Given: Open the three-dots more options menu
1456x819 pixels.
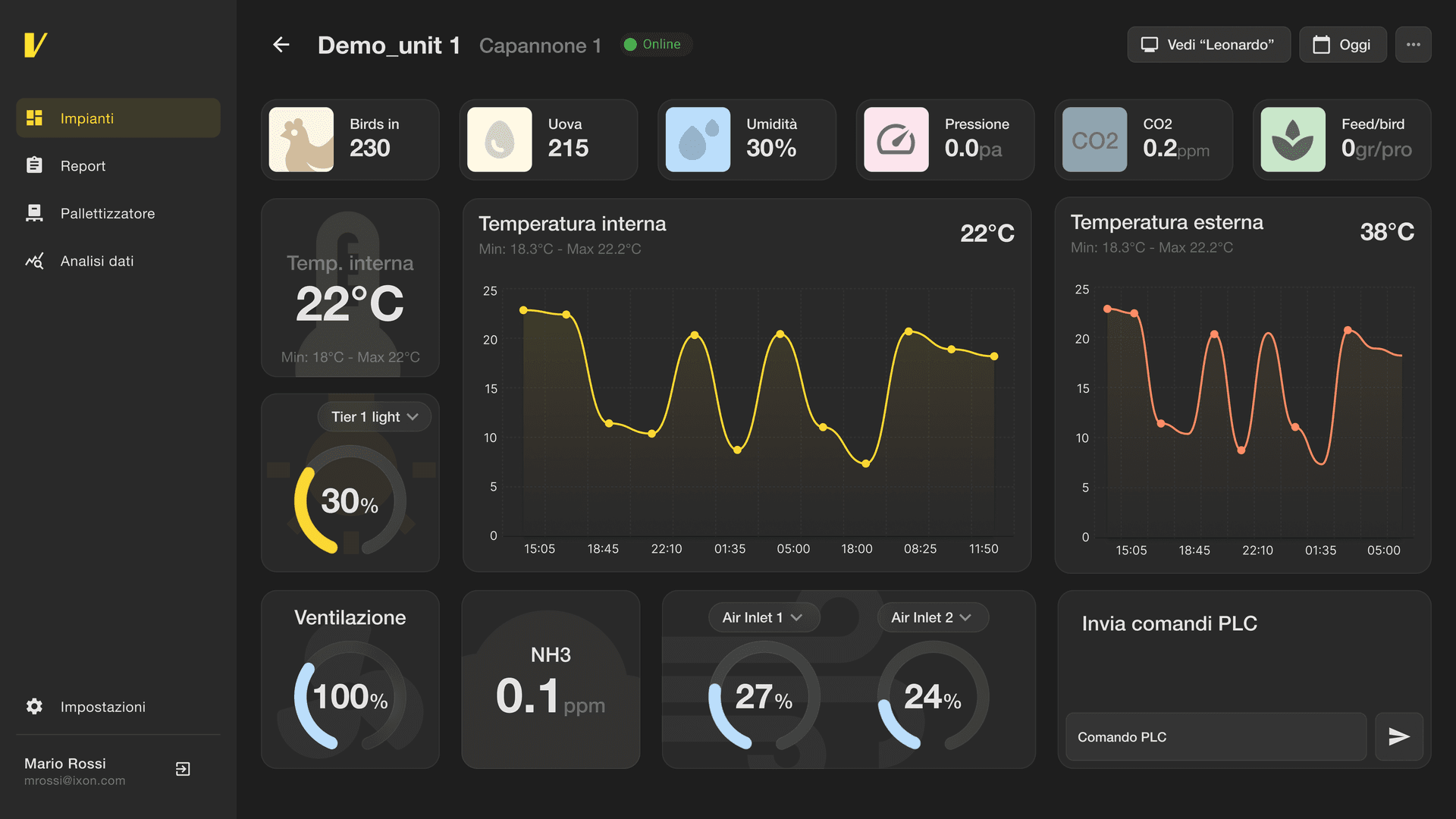Looking at the screenshot, I should coord(1413,45).
